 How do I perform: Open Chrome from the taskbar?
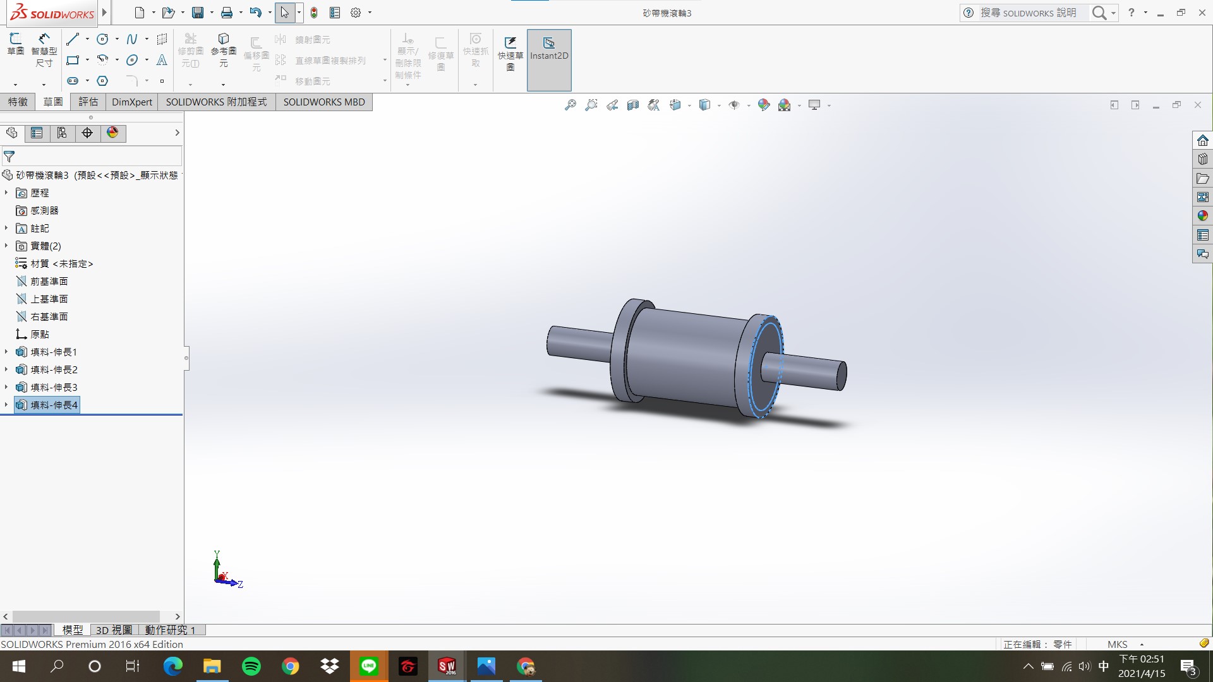pos(291,666)
